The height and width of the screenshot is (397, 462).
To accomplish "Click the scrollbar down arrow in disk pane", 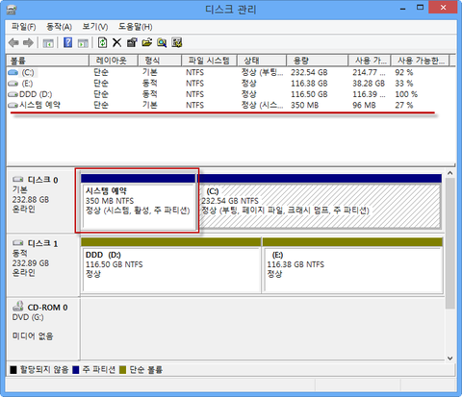I will click(x=449, y=358).
